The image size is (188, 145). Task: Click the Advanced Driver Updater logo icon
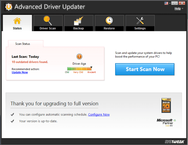(9, 7)
